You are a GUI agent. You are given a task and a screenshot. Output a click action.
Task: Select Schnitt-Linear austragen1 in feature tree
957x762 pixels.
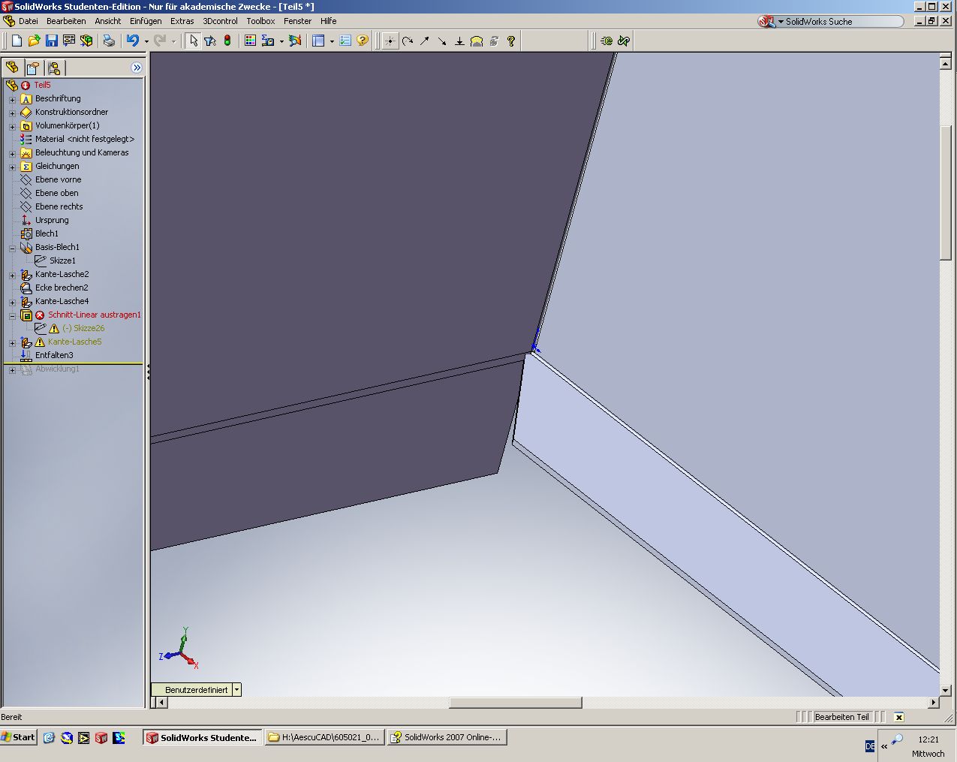[94, 315]
